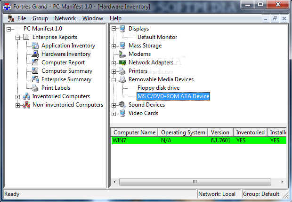Click the Video Cards icon
The image size is (292, 202).
click(122, 113)
